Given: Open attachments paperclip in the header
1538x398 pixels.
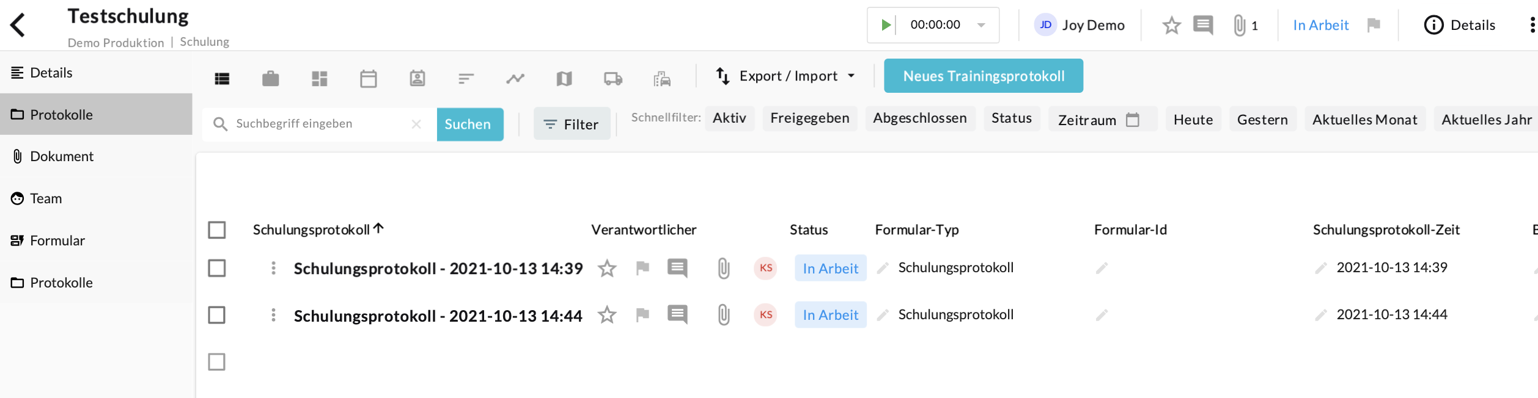Looking at the screenshot, I should (1239, 26).
